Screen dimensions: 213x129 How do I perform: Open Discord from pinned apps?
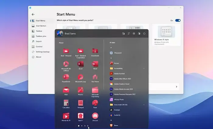point(95,117)
